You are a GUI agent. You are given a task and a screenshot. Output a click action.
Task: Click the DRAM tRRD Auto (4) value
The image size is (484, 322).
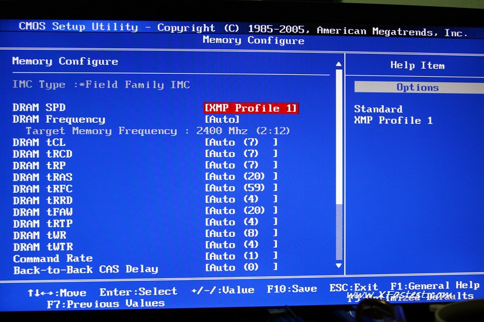pyautogui.click(x=241, y=199)
